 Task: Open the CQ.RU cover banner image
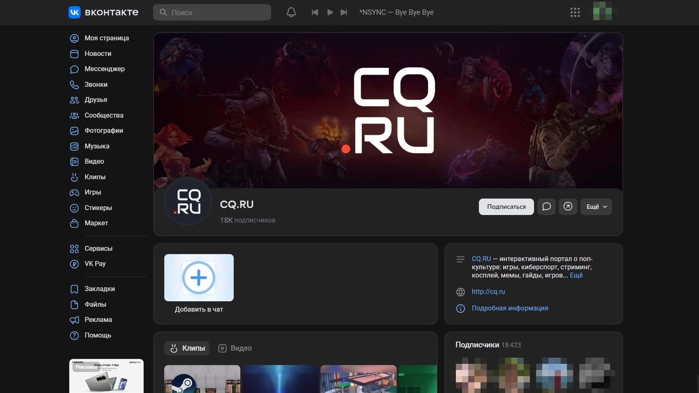[388, 111]
